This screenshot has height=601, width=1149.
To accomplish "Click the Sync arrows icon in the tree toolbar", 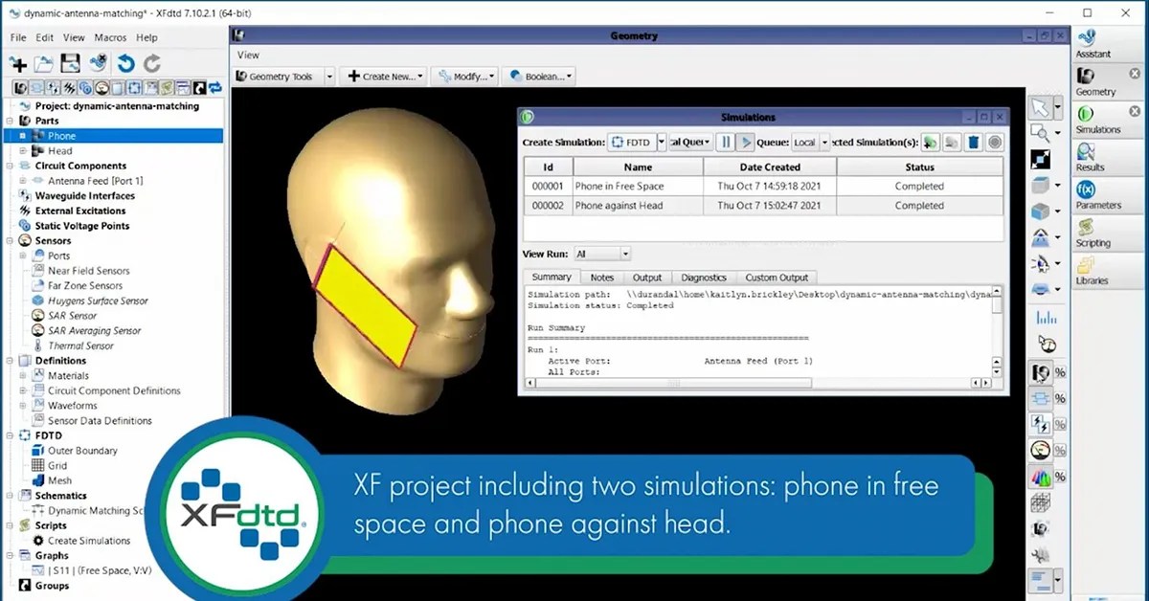I will [x=214, y=88].
